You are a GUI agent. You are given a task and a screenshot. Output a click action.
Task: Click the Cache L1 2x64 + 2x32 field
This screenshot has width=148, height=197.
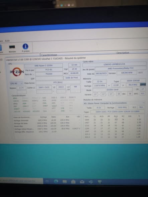coord(44,87)
